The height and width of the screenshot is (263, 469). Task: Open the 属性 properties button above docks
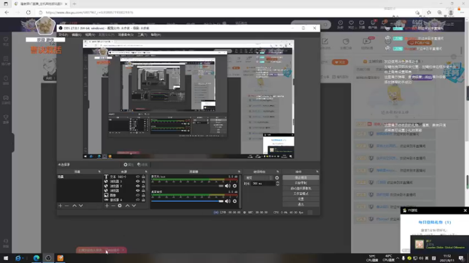point(128,165)
